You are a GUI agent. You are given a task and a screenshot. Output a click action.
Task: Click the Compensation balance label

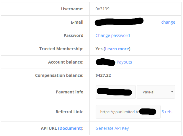click(x=59, y=75)
